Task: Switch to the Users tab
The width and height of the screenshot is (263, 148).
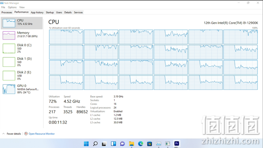Action: pyautogui.click(x=59, y=12)
